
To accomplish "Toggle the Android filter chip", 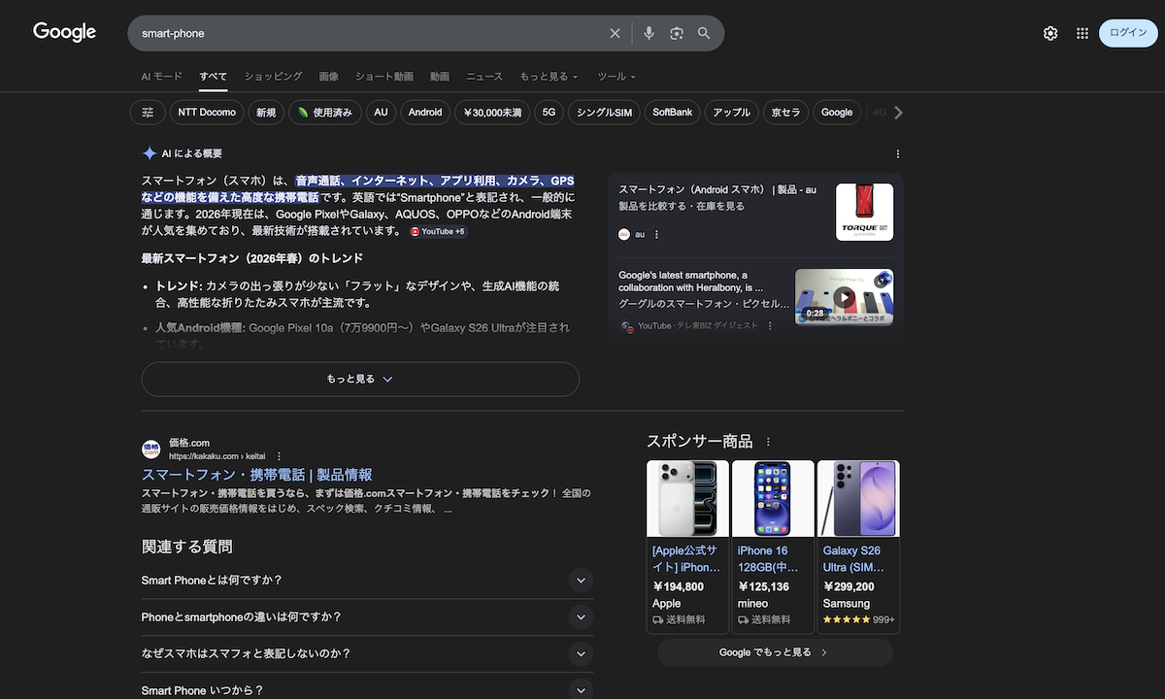I will [x=425, y=113].
